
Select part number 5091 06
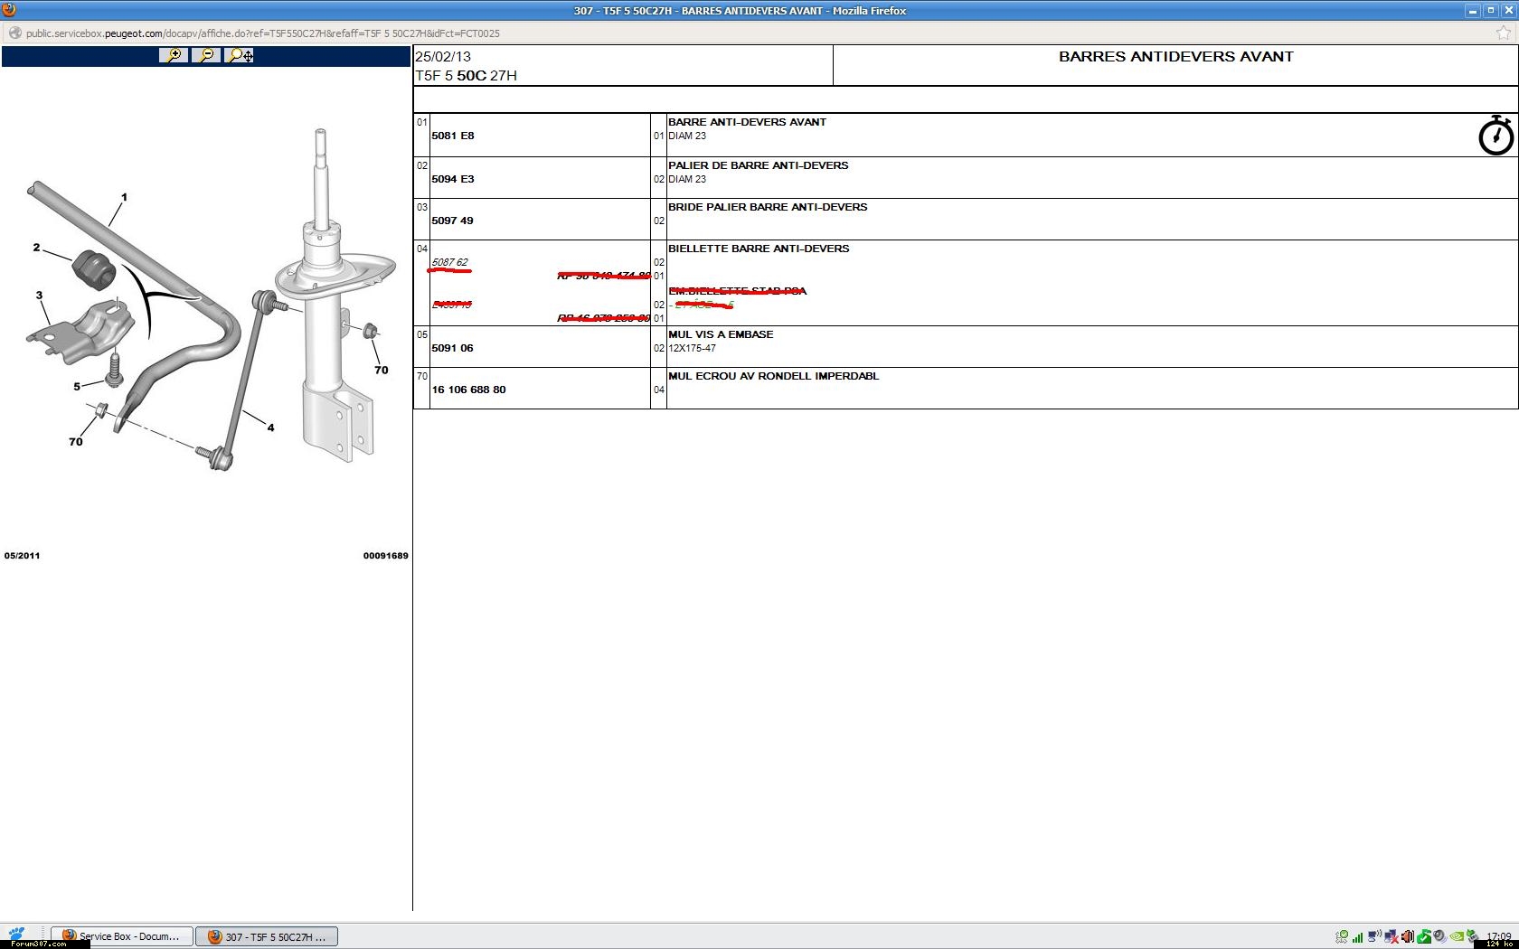453,348
